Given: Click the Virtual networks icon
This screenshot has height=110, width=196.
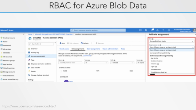Looking at the screenshot, I should [x=2, y=75].
